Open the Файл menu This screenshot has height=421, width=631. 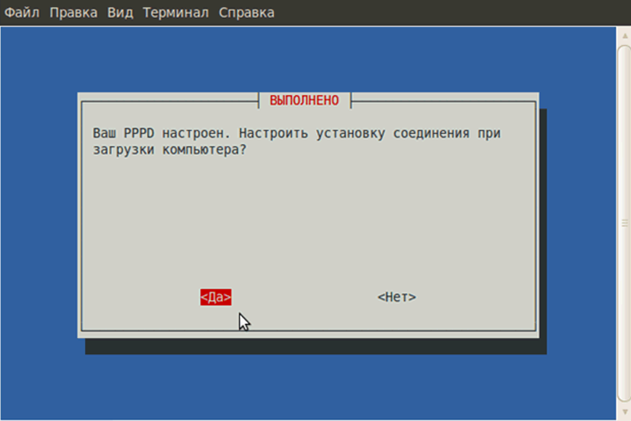(x=22, y=13)
